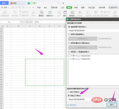Select the external data source (使用外部数据源) radio
This screenshot has width=119, height=109.
[x=69, y=34]
